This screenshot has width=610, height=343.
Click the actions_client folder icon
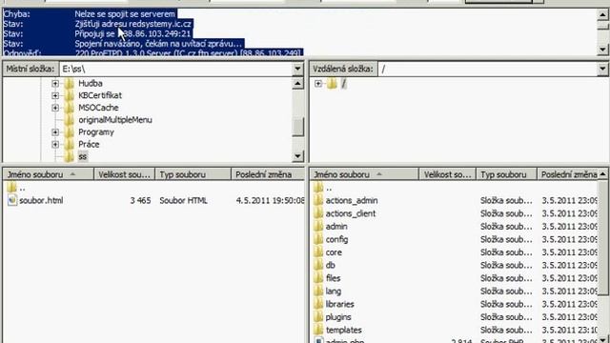pyautogui.click(x=318, y=213)
